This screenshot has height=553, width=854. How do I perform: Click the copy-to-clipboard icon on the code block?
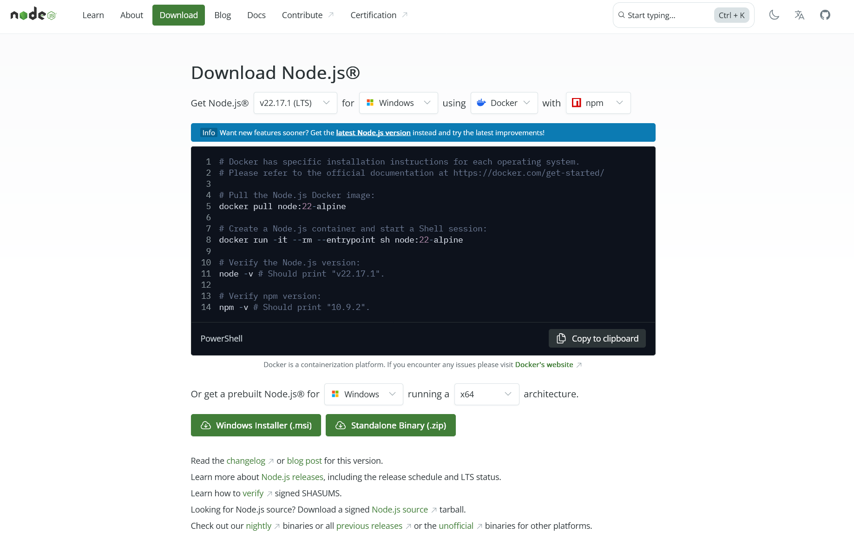(x=560, y=338)
